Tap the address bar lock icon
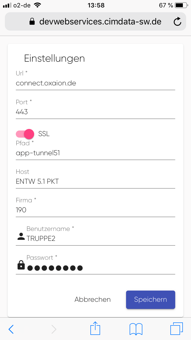Screen dimensions: 191x340 coord(32,22)
